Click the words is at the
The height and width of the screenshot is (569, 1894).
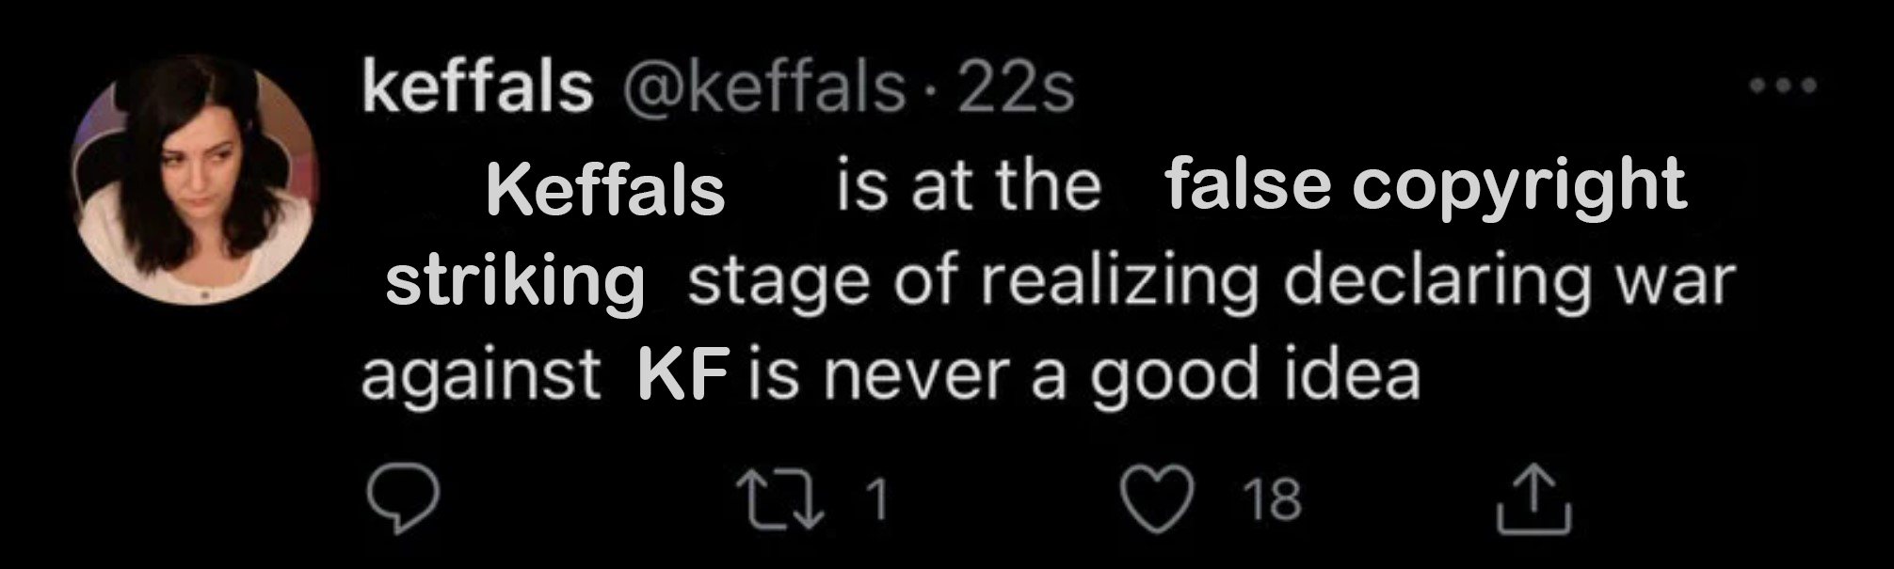968,185
